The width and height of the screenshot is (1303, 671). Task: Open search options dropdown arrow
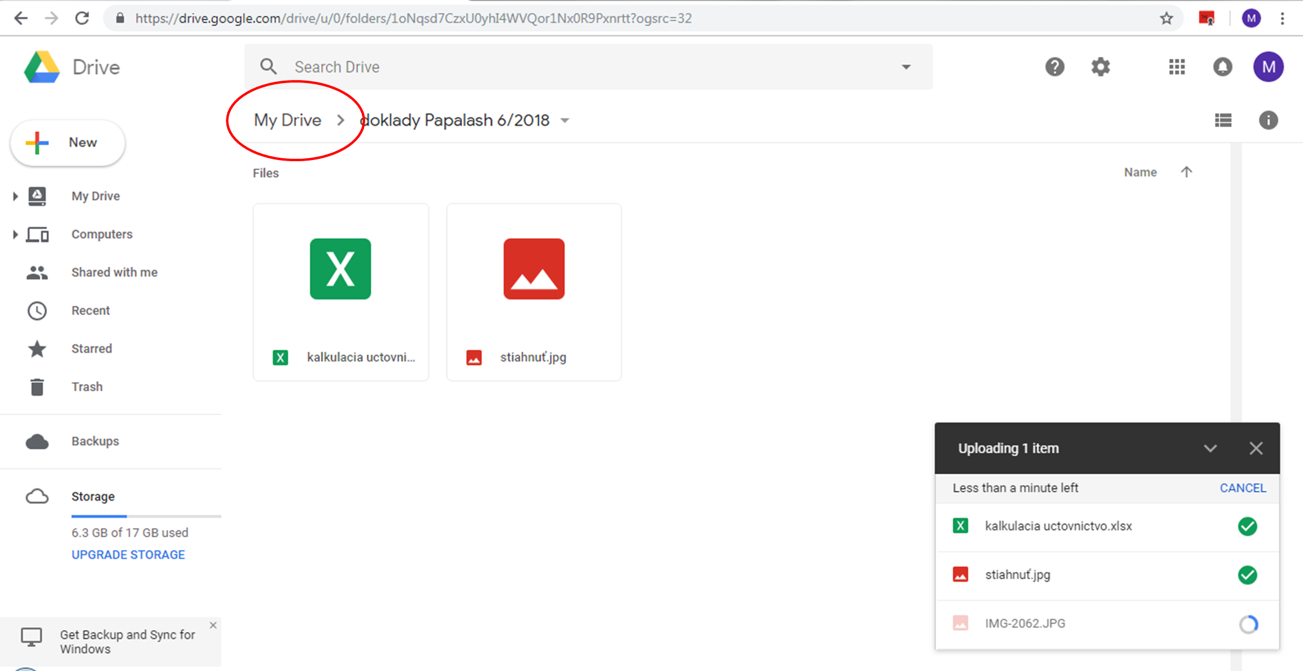pos(906,67)
